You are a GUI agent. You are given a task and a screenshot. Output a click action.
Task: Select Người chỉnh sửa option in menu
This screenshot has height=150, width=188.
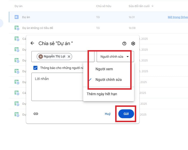click(x=109, y=80)
